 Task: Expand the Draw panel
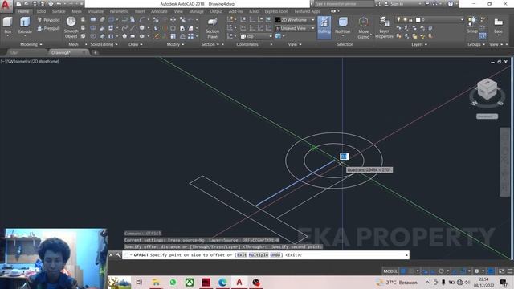[x=135, y=44]
